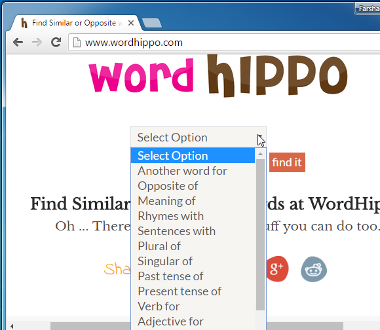Click the Farsha profile button in the title bar
The height and width of the screenshot is (330, 380).
[368, 9]
